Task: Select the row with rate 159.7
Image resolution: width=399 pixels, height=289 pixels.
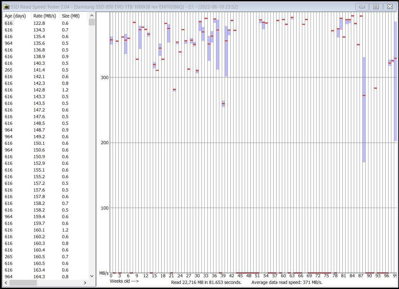Action: point(45,223)
